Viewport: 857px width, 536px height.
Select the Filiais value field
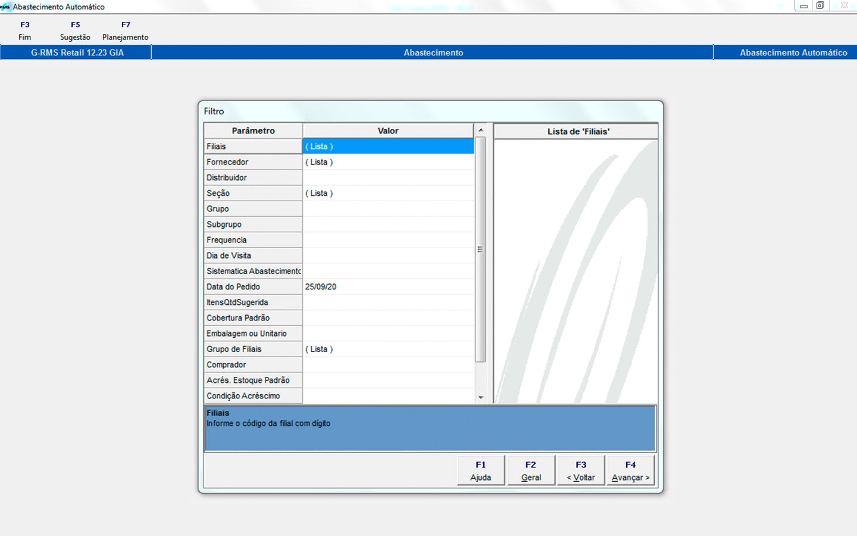point(388,147)
